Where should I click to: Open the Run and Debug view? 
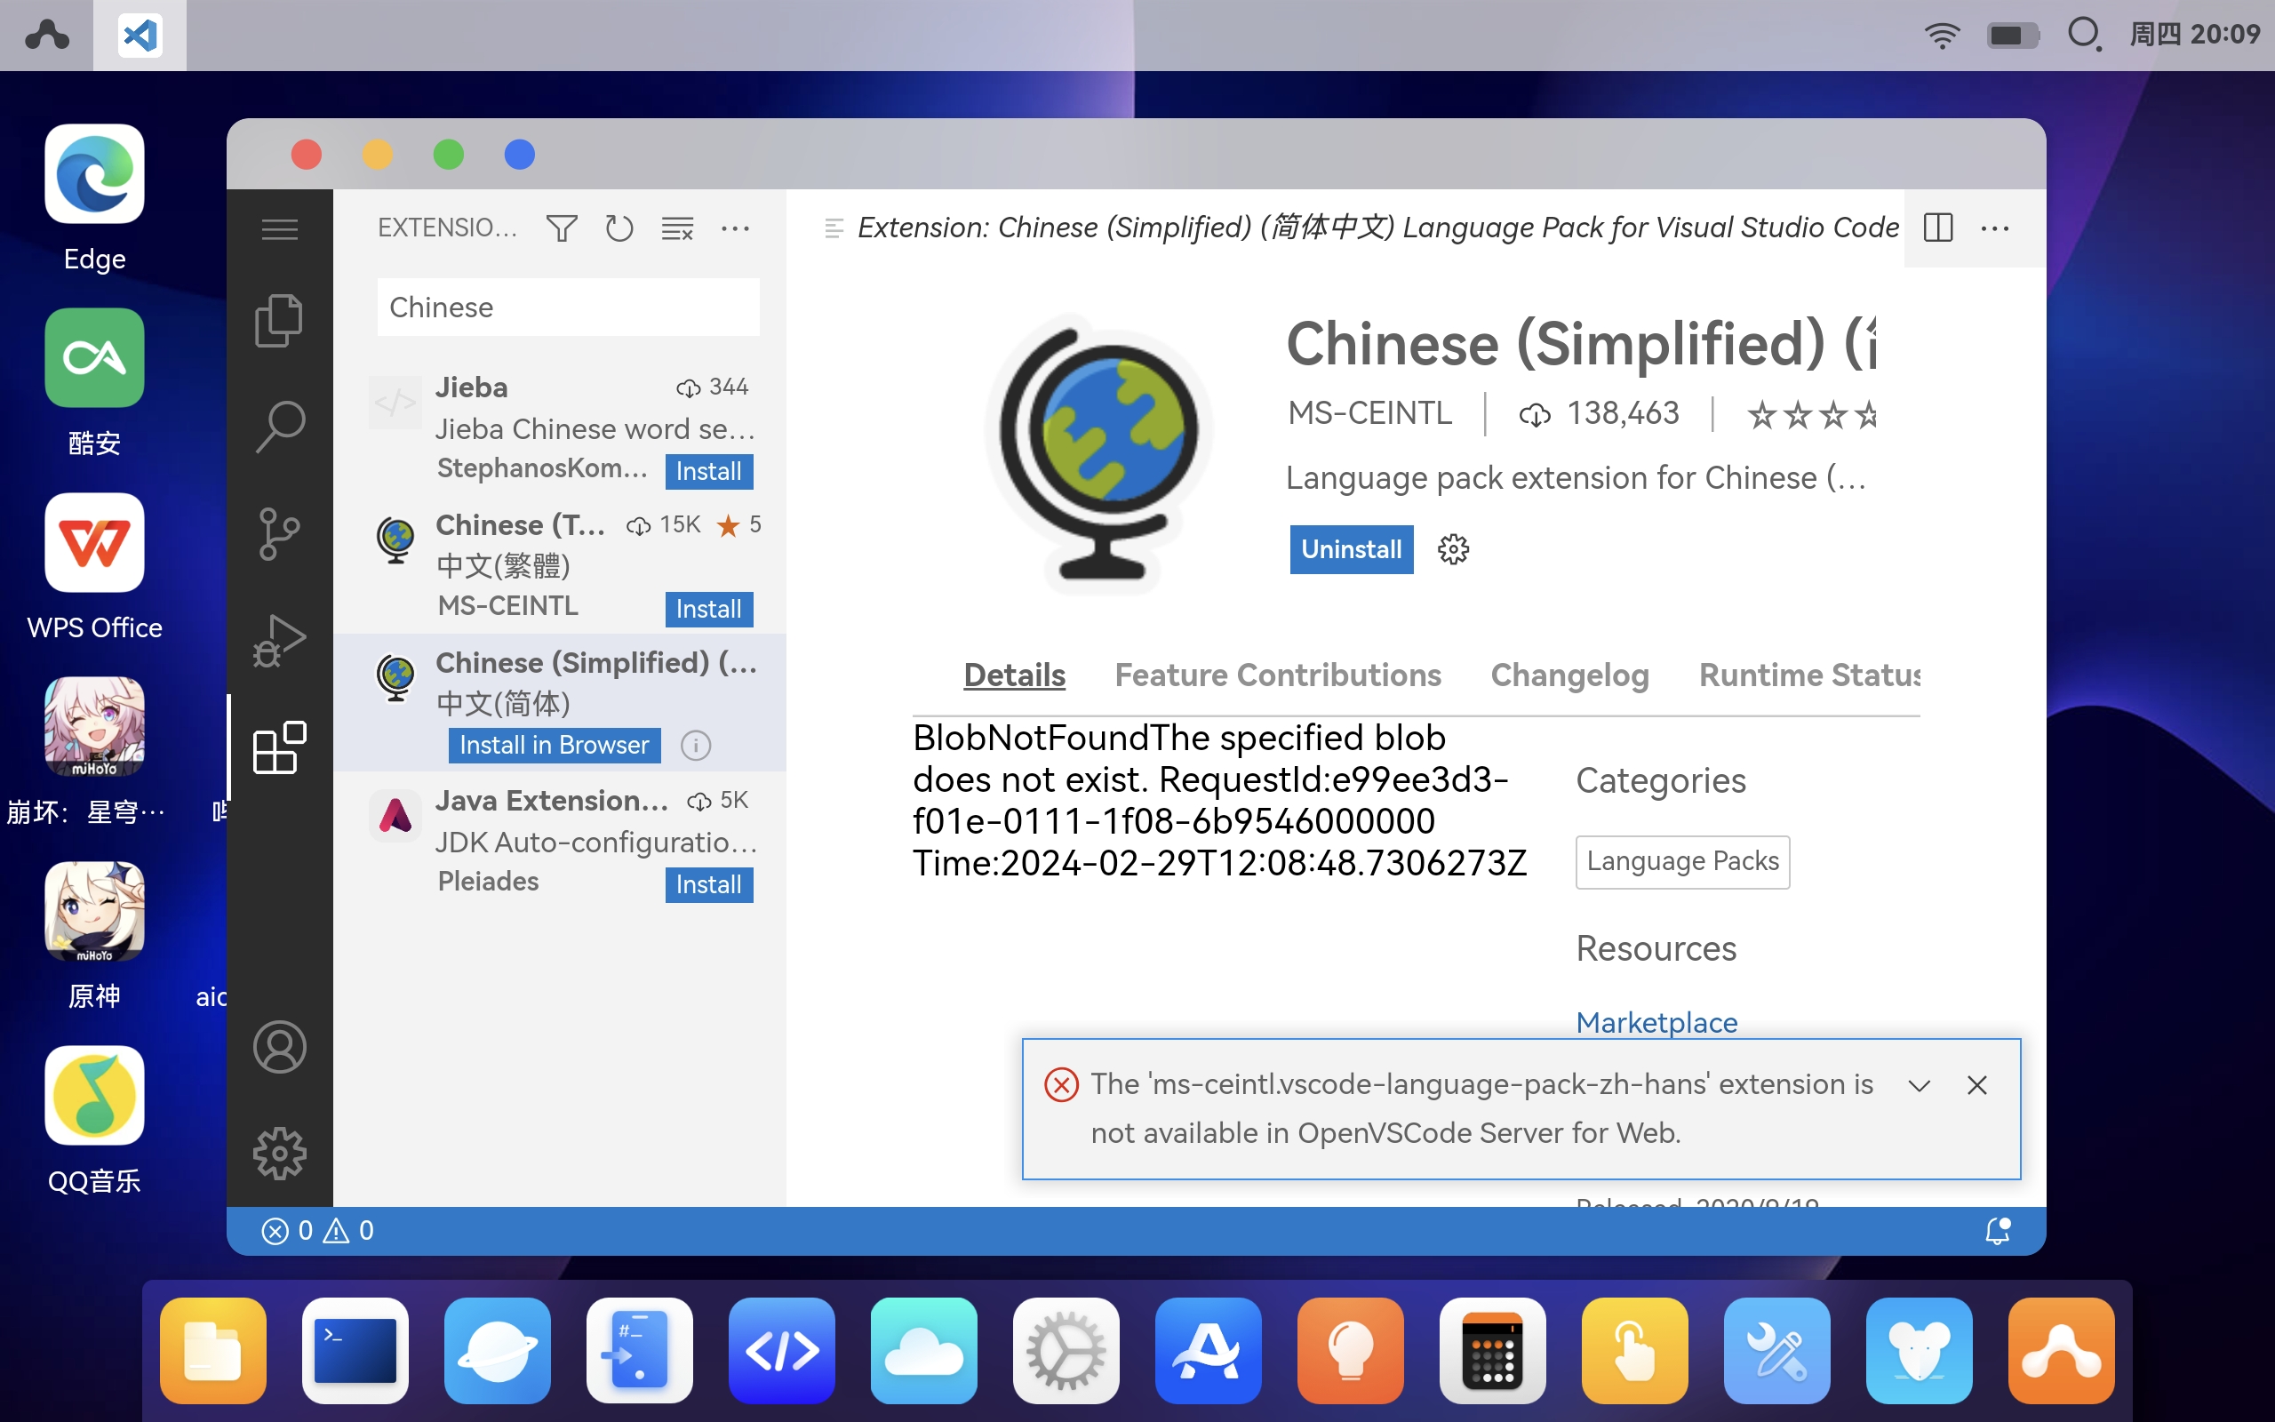(279, 641)
